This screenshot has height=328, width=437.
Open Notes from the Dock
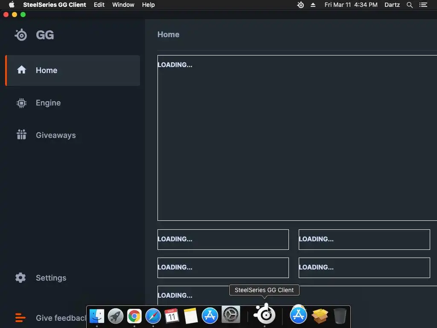(191, 316)
